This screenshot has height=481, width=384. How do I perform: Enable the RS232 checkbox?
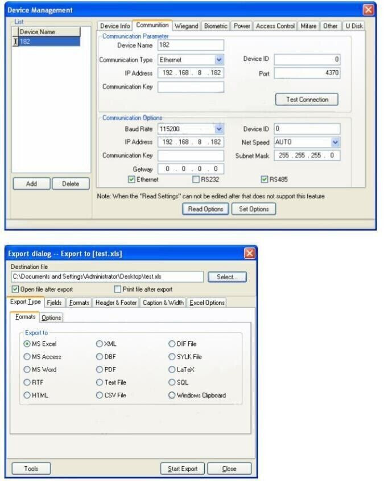[196, 180]
